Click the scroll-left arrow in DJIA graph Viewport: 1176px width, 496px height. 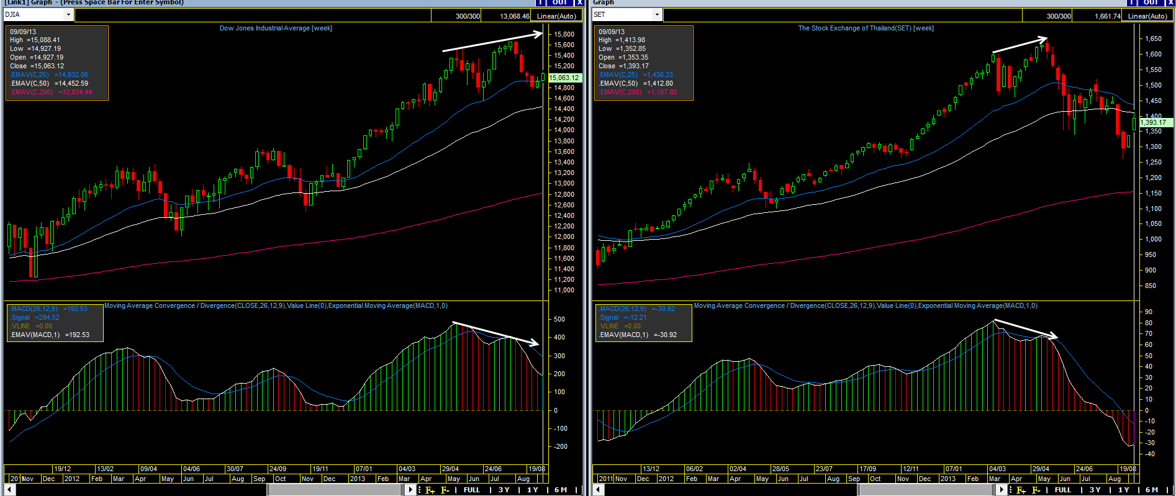point(9,490)
